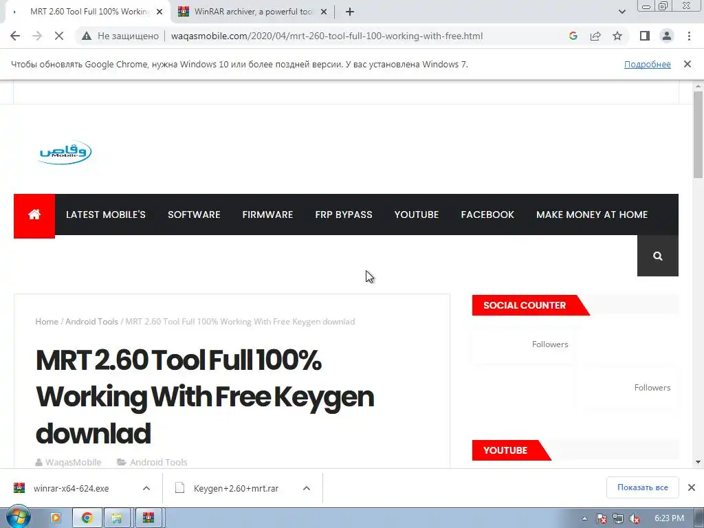Go to the red Home icon
This screenshot has width=704, height=528.
[34, 214]
